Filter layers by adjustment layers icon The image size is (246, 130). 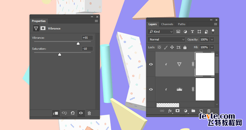[185, 32]
